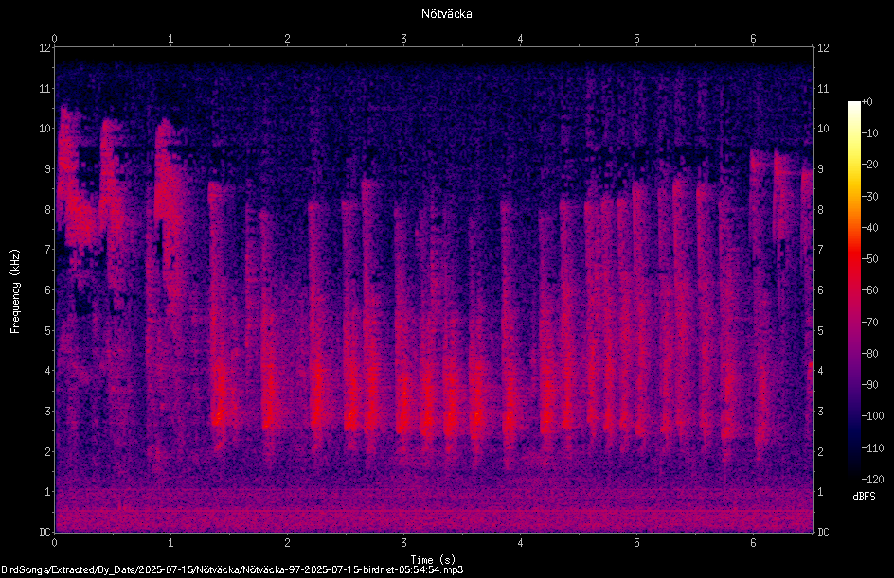This screenshot has width=894, height=578.
Task: Click the 5 second mark on top axis
Action: coord(636,39)
